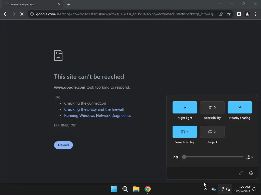Open Running Windows Network Diagnostics link
261x195 pixels.
tap(98, 116)
